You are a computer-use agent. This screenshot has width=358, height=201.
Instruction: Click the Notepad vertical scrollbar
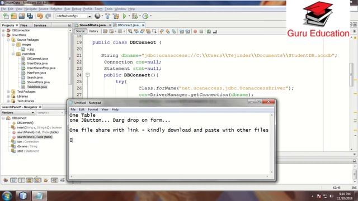point(272,143)
